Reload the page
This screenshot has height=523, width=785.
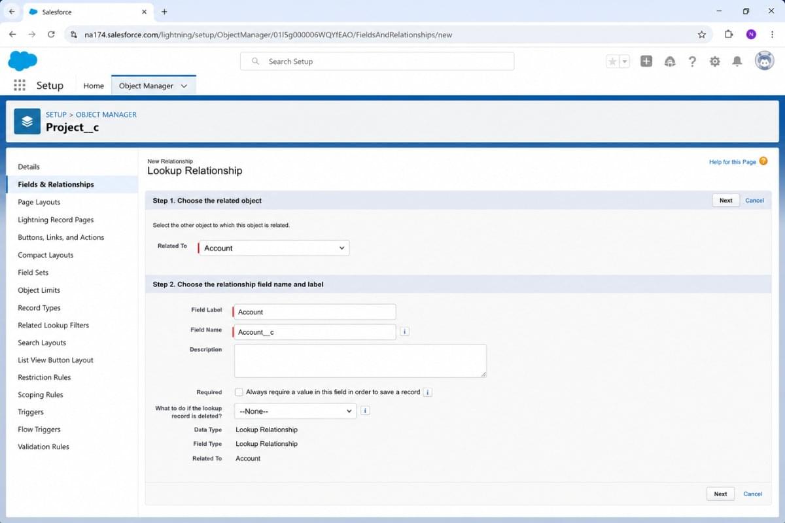coord(51,35)
